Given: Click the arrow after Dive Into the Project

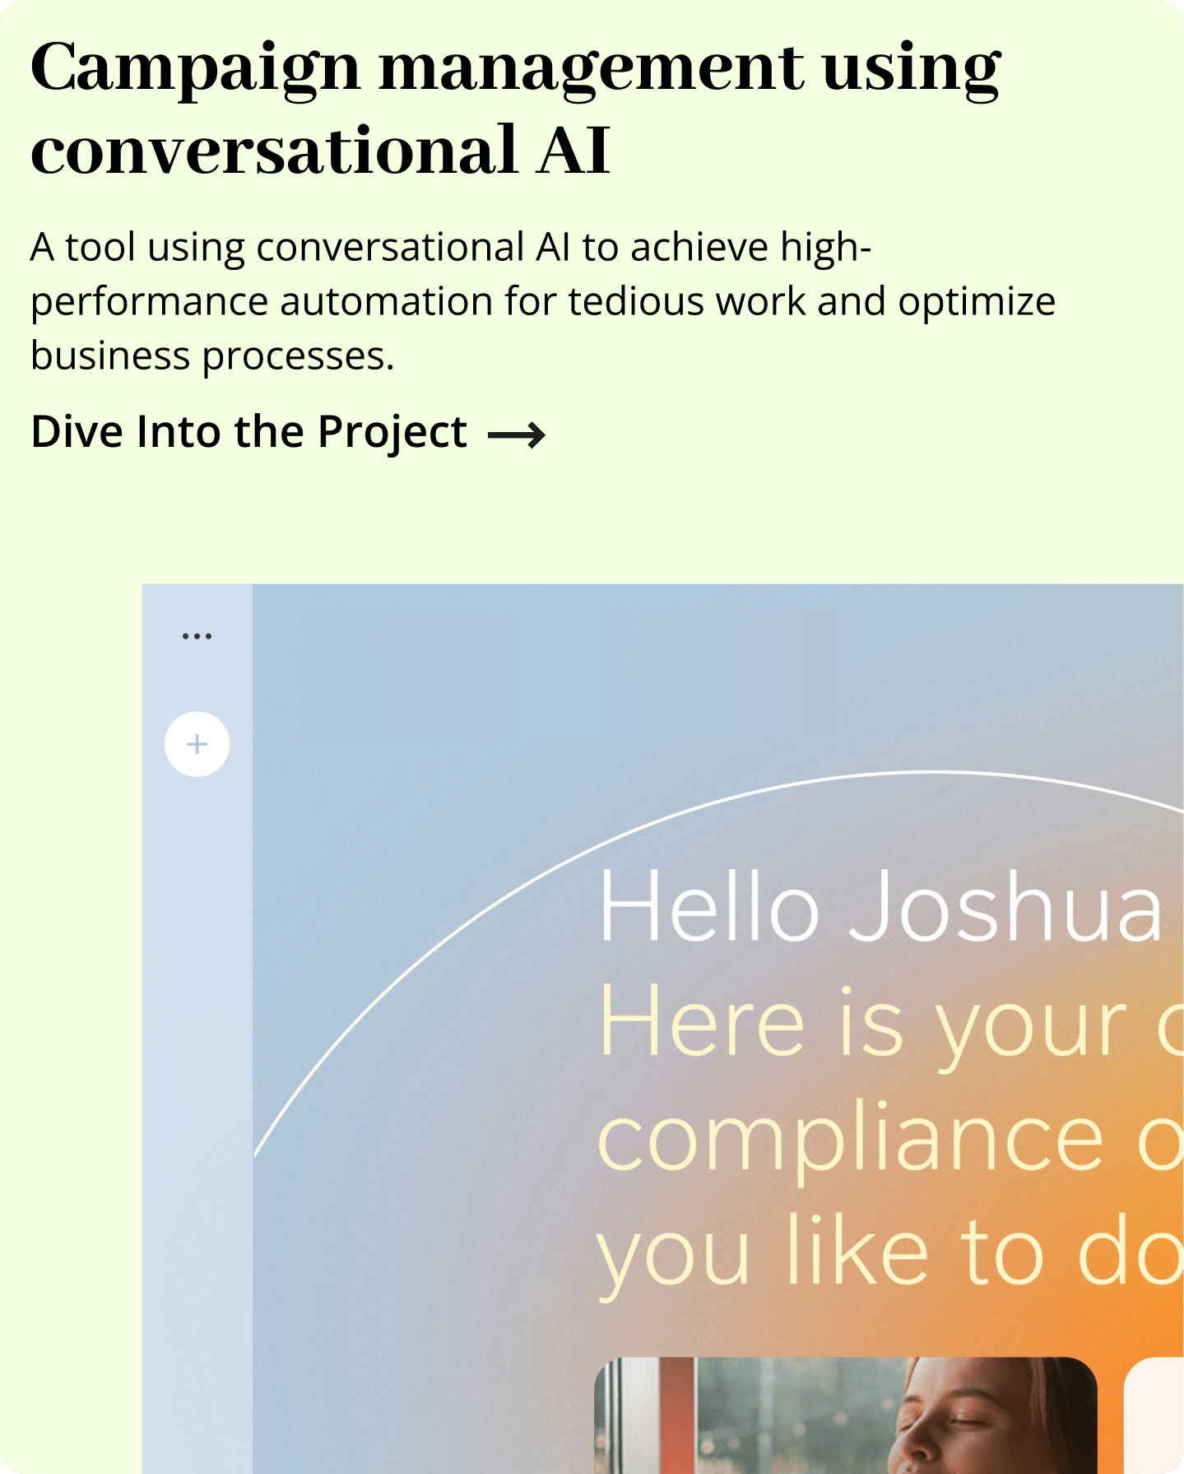Looking at the screenshot, I should (517, 434).
